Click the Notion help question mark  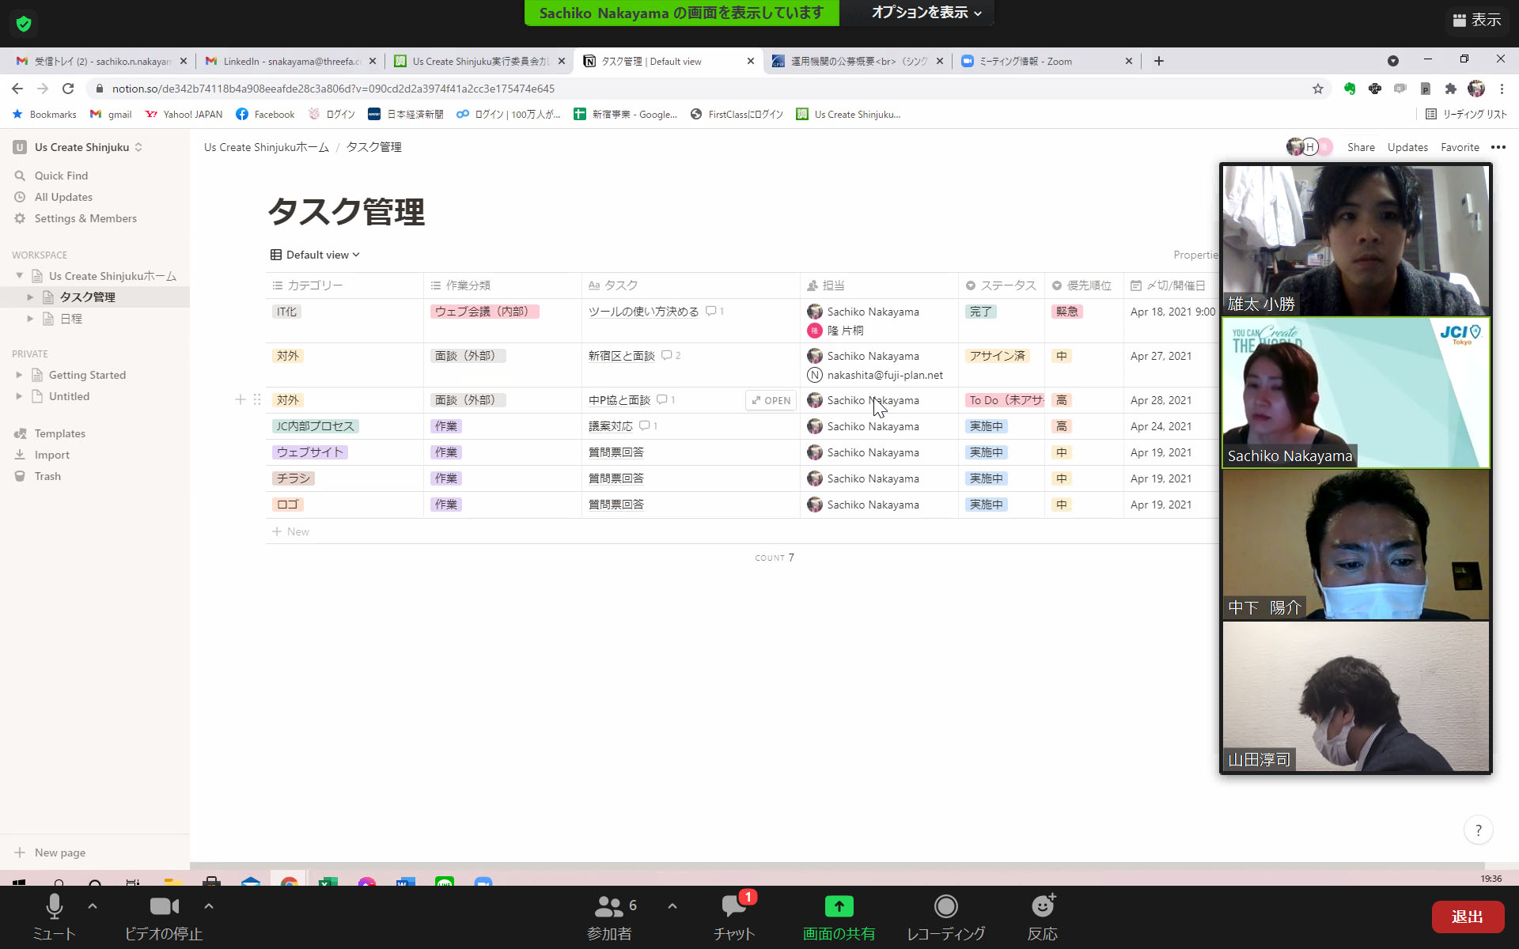click(x=1478, y=830)
